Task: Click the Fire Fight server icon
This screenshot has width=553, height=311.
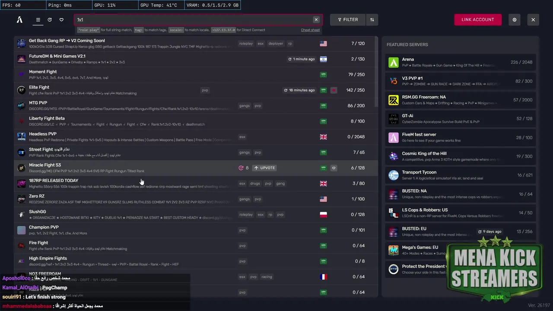Action: [x=21, y=246]
